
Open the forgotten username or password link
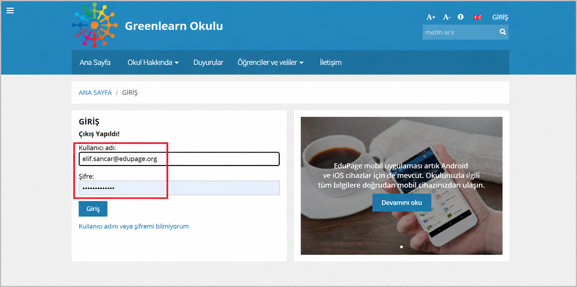134,226
